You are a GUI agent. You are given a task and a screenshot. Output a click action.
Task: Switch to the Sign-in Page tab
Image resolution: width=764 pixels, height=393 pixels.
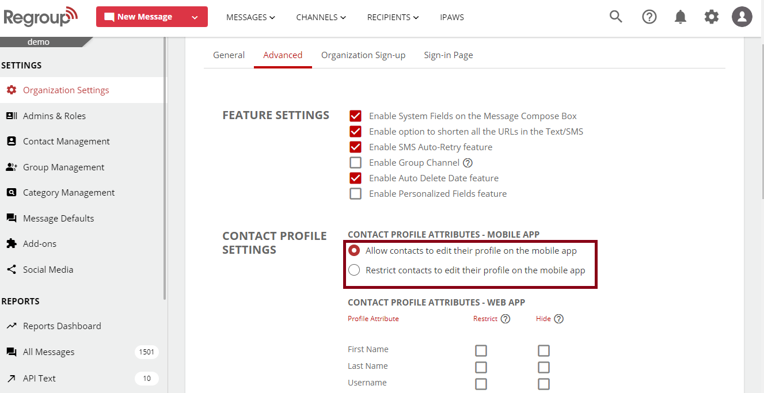pyautogui.click(x=448, y=55)
